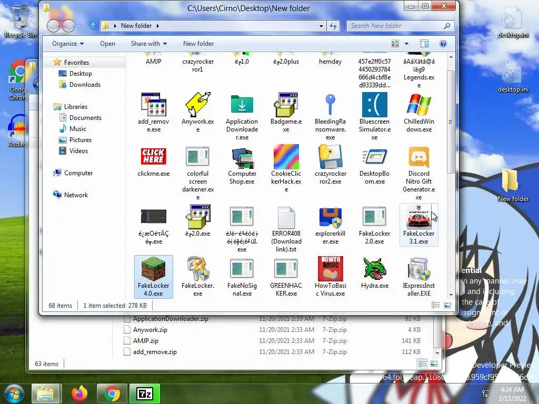The width and height of the screenshot is (539, 404).
Task: Switch to details view in status bar
Action: pos(435,305)
